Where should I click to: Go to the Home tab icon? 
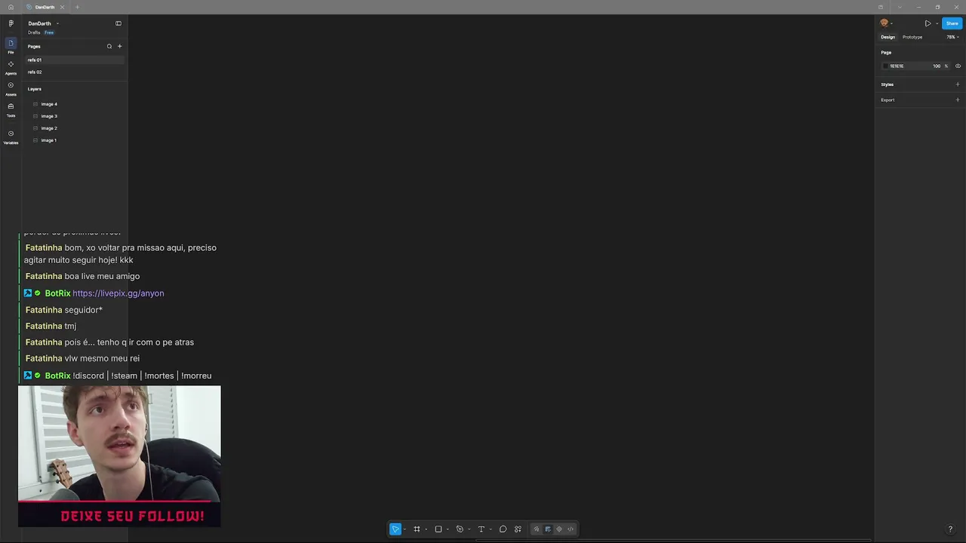[11, 7]
